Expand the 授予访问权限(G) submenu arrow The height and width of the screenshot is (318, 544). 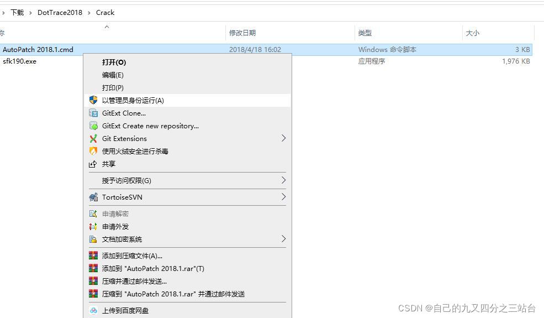283,180
